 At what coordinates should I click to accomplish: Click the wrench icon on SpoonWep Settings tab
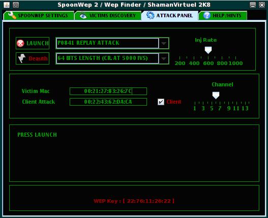[12, 16]
